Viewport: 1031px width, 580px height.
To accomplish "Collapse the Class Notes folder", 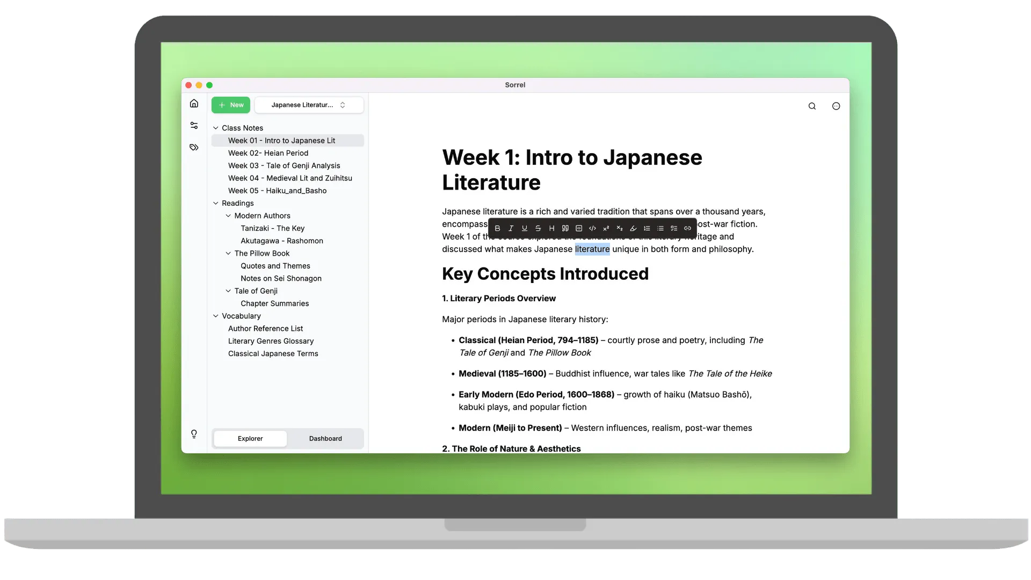I will (x=216, y=128).
